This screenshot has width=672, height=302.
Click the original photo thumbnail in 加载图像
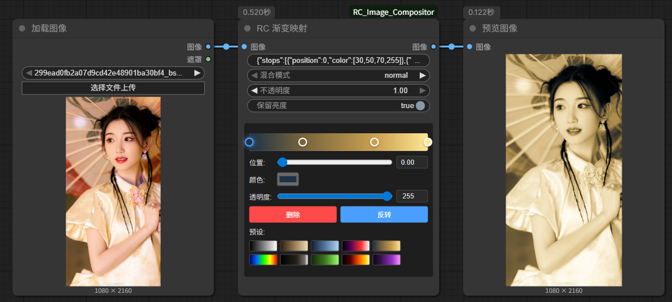click(113, 192)
